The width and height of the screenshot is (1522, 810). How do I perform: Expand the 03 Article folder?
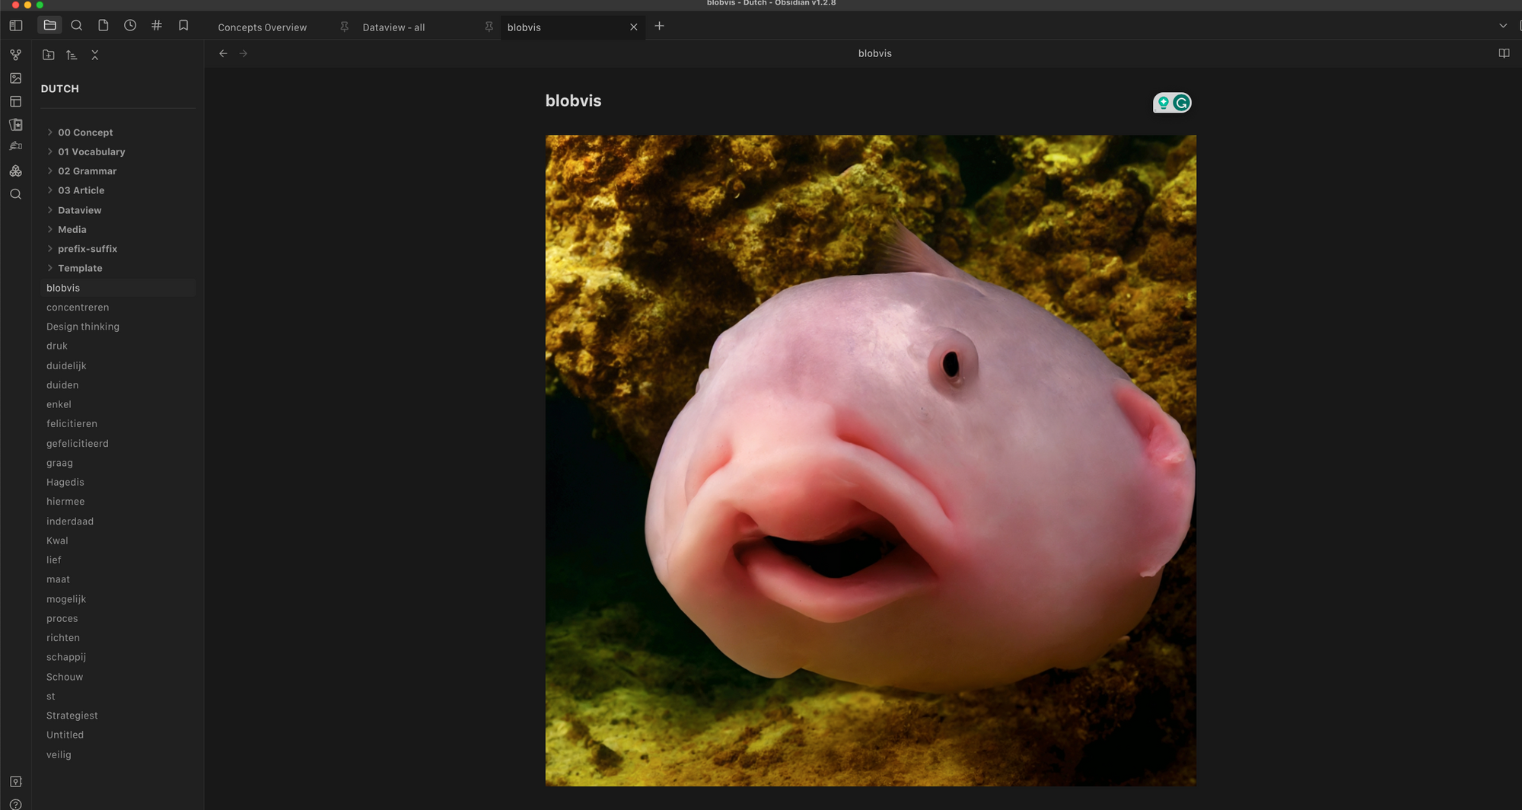point(81,190)
